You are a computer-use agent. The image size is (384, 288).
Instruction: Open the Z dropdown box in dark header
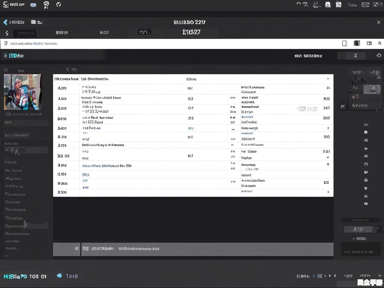(x=355, y=55)
